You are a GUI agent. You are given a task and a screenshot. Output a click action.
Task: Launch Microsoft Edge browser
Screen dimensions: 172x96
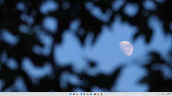(91, 94)
